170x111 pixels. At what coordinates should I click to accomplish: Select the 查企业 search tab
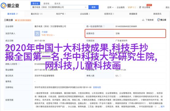[x=36, y=3]
